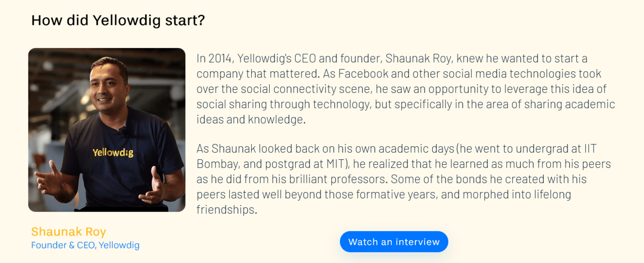Click the yellow Shaunak Roy name
This screenshot has height=263, width=644.
(x=69, y=232)
